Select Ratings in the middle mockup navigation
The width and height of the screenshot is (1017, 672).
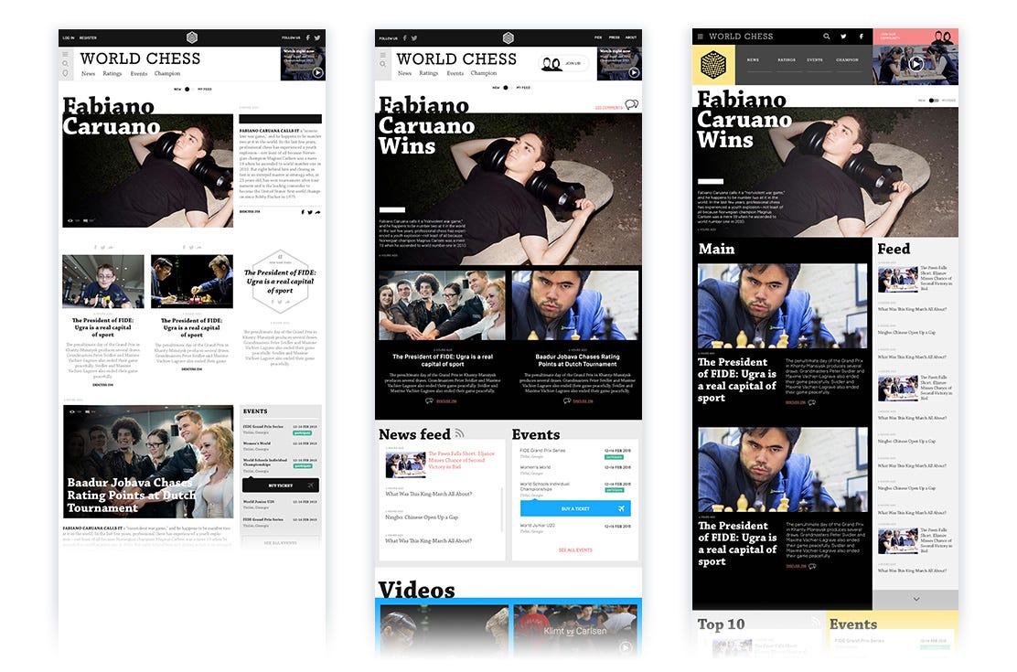point(429,73)
